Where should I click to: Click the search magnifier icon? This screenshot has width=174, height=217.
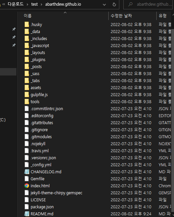click(x=130, y=4)
